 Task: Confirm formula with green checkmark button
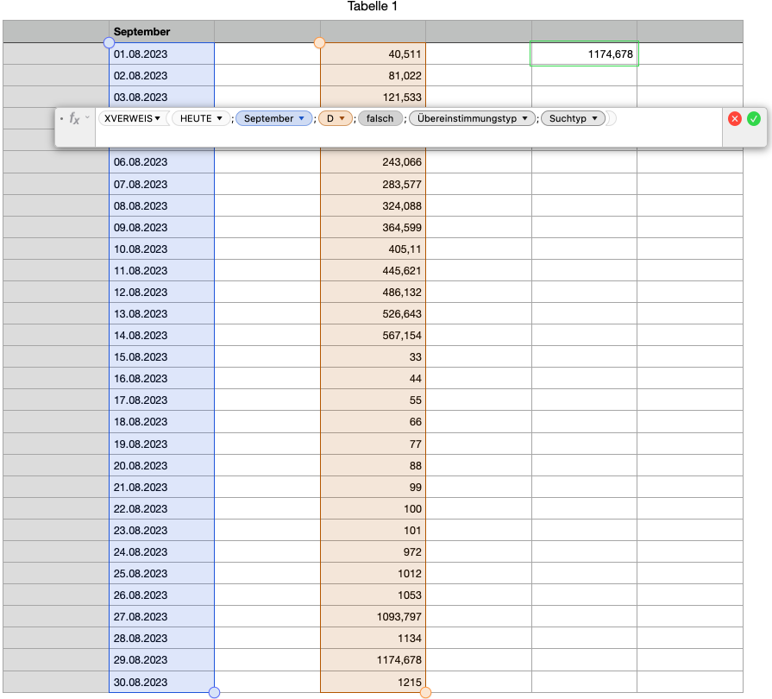[x=754, y=118]
